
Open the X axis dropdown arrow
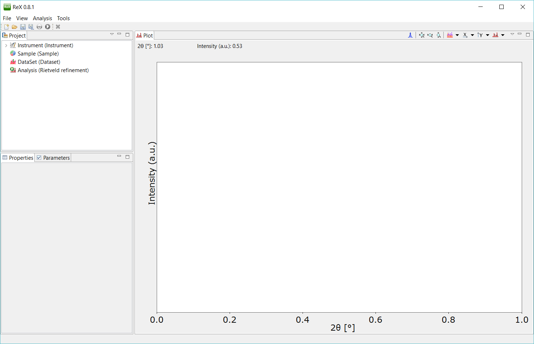(472, 35)
